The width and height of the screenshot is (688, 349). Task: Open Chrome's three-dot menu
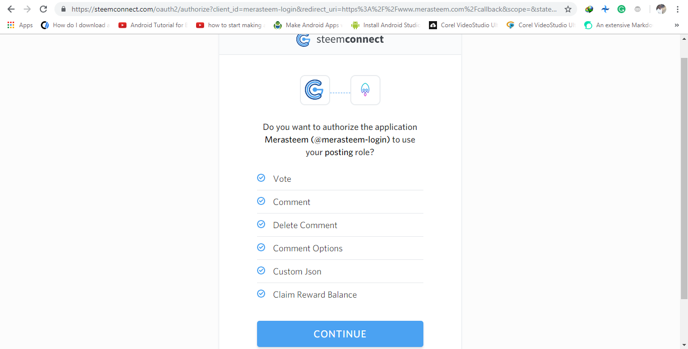click(x=677, y=9)
